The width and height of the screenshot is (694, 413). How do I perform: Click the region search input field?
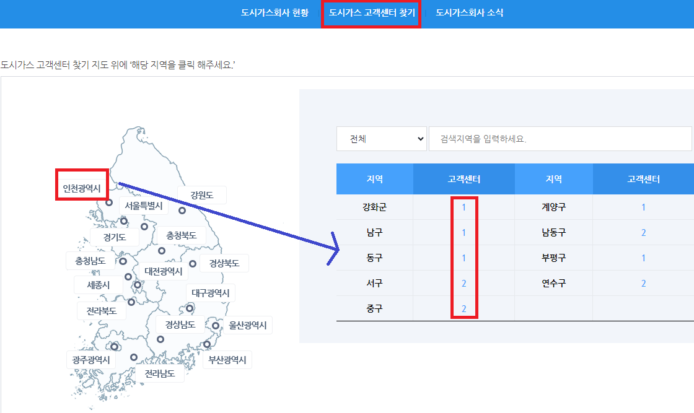(558, 138)
